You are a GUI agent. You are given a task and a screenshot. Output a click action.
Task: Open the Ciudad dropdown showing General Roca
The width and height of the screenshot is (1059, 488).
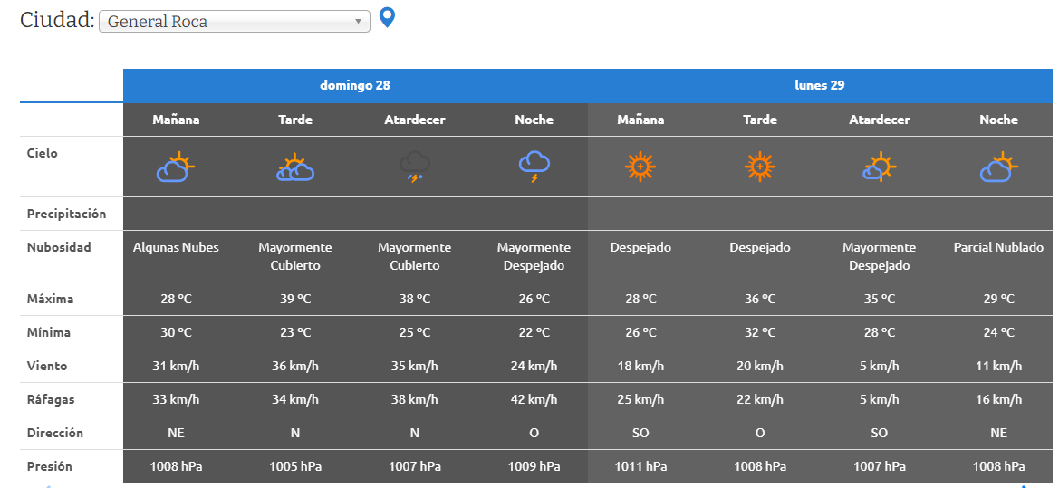(234, 22)
